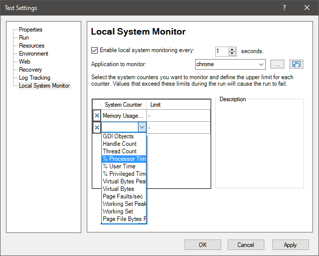Open Properties settings node

pyautogui.click(x=31, y=30)
